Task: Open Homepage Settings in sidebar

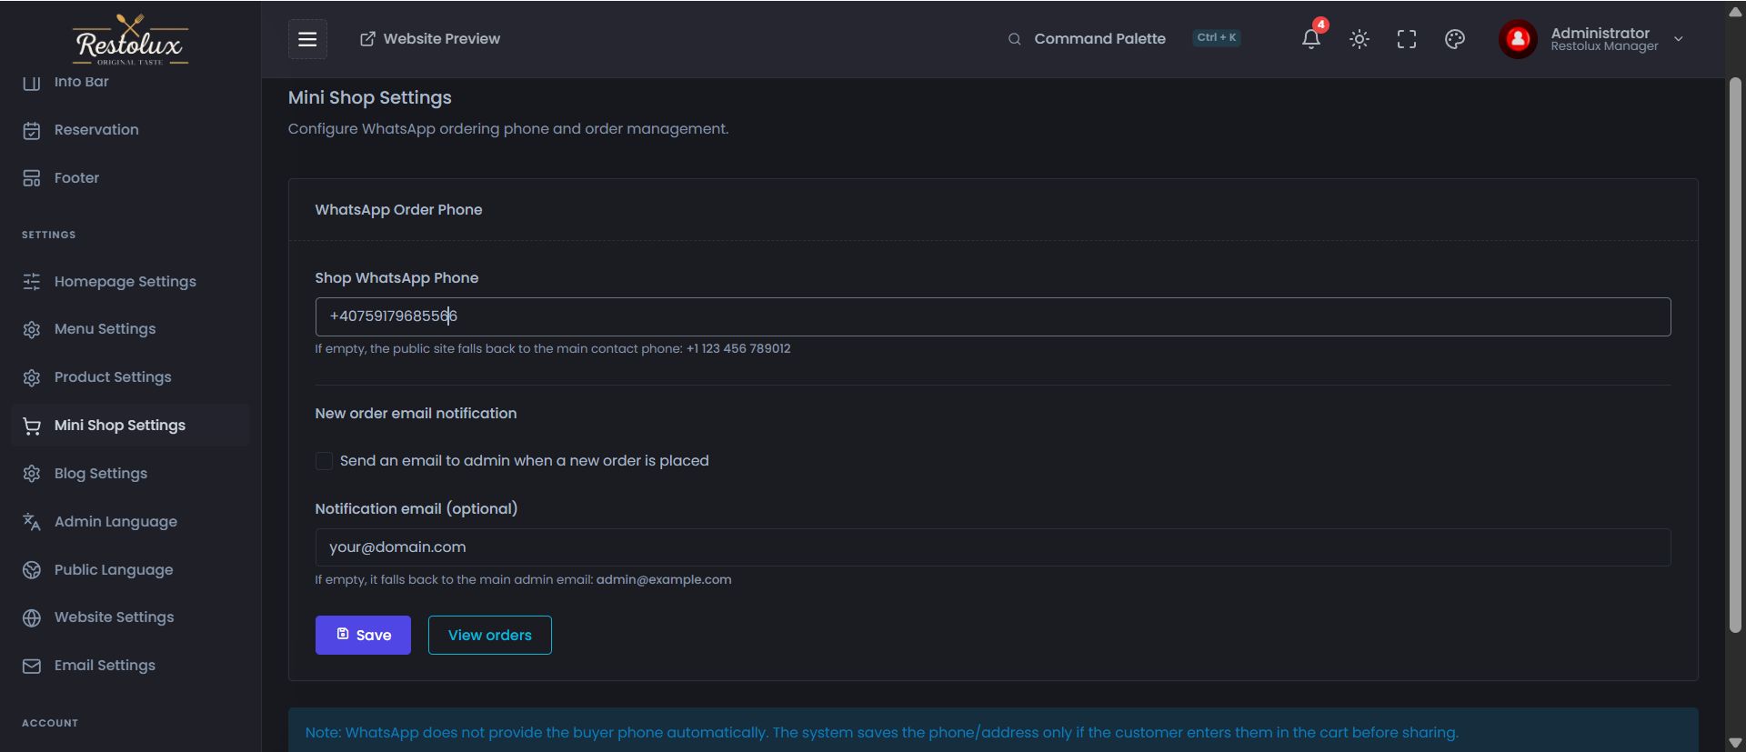Action: coord(125,282)
